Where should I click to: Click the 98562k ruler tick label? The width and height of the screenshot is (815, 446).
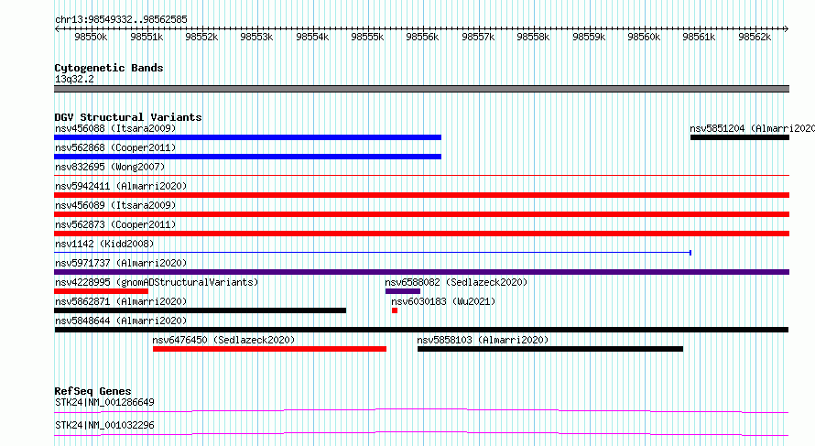click(755, 38)
